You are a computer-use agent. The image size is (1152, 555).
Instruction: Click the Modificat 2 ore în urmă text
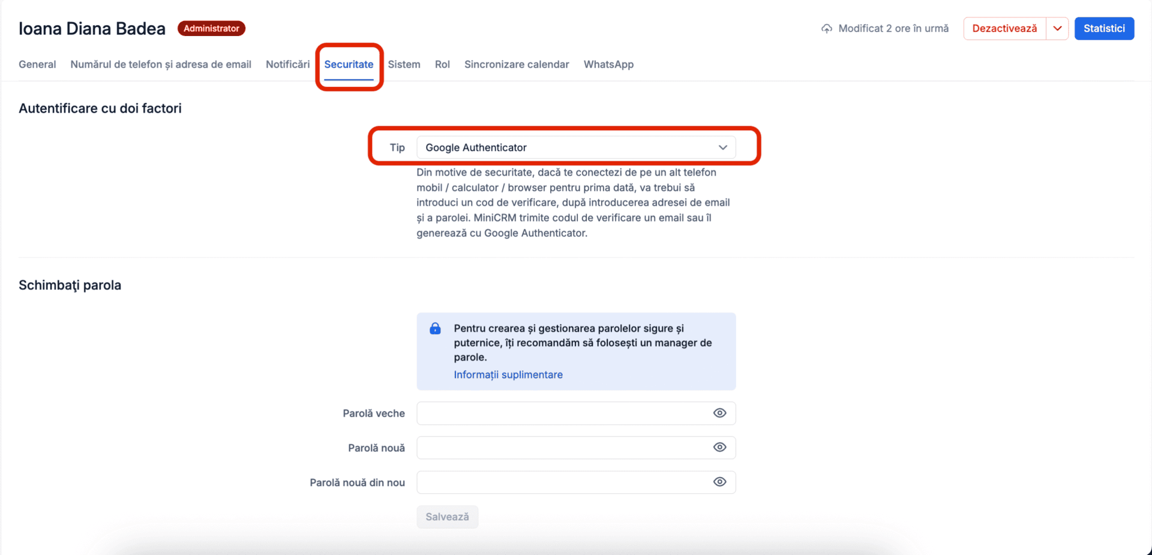(893, 28)
